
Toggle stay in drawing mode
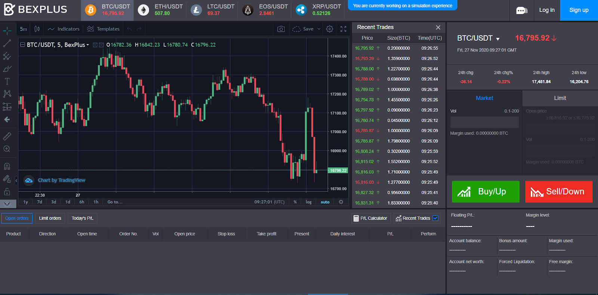tap(7, 179)
